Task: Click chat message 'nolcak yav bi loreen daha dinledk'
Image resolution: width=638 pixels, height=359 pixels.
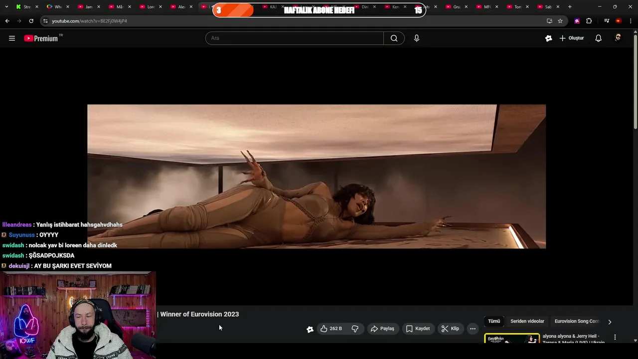Action: [x=73, y=245]
